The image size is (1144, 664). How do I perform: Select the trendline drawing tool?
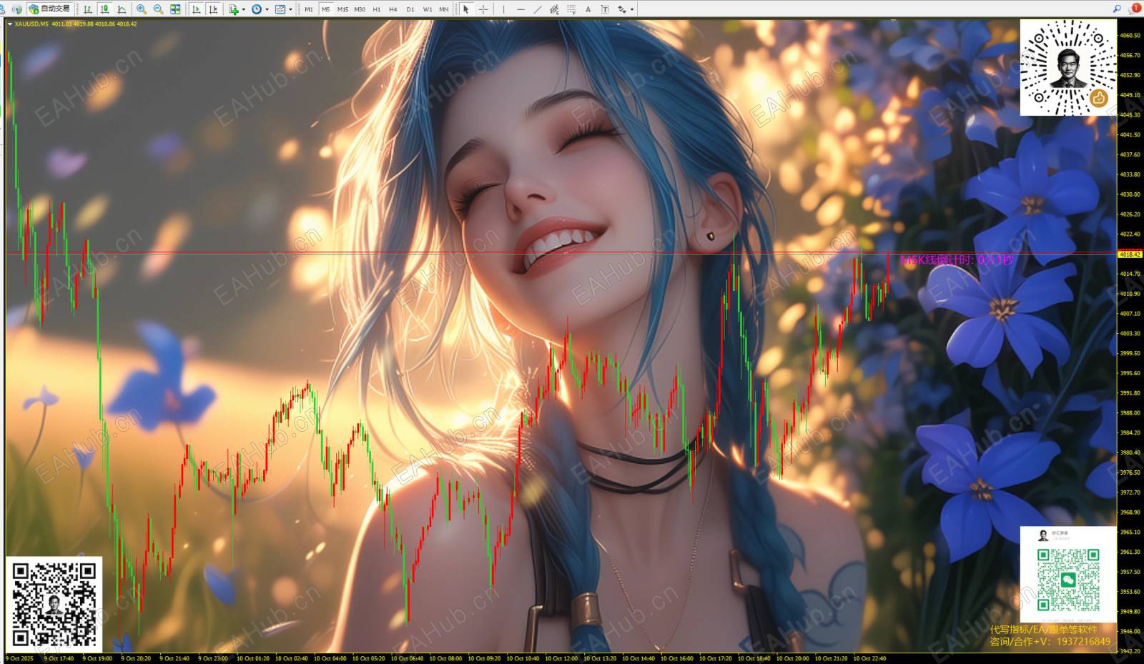(538, 9)
